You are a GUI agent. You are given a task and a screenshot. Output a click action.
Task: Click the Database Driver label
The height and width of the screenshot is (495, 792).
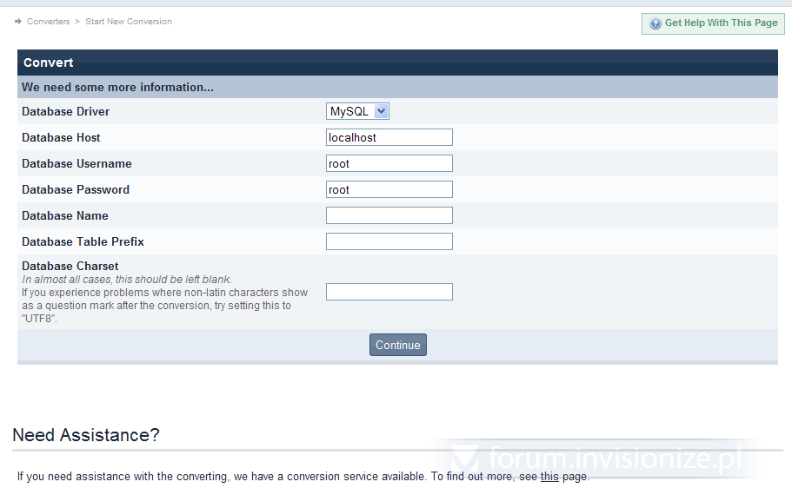[66, 111]
